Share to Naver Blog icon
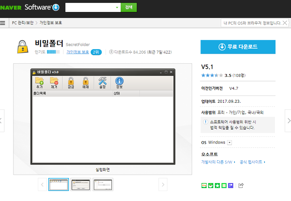This screenshot has width=291, height=201. click(x=204, y=185)
